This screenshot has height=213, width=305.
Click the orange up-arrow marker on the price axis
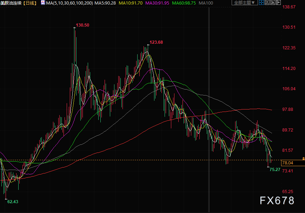(303, 159)
